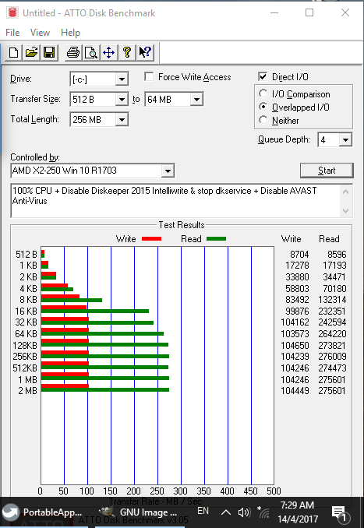Click the 2 KB write value 33880
Screen dimensions: 364x528
pyautogui.click(x=297, y=276)
